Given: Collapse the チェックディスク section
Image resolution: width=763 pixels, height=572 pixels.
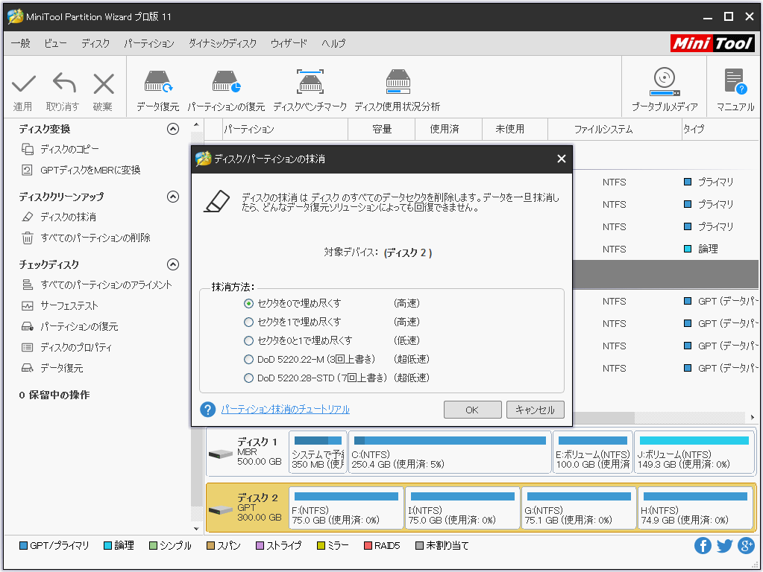Looking at the screenshot, I should tap(173, 264).
